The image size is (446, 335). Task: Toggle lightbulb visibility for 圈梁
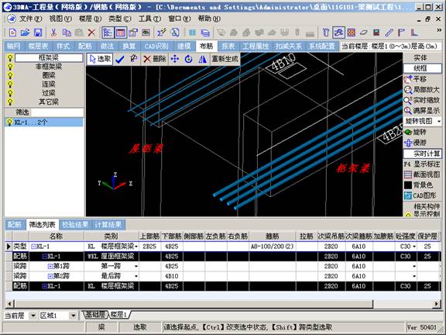(10, 75)
